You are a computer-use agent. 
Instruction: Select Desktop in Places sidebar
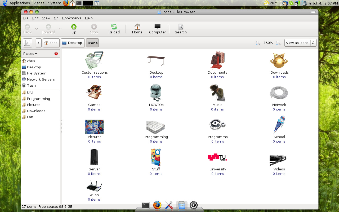pos(41,67)
